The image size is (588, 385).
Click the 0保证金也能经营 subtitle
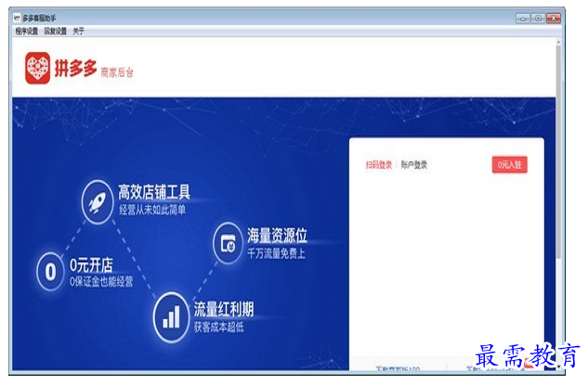click(x=101, y=282)
